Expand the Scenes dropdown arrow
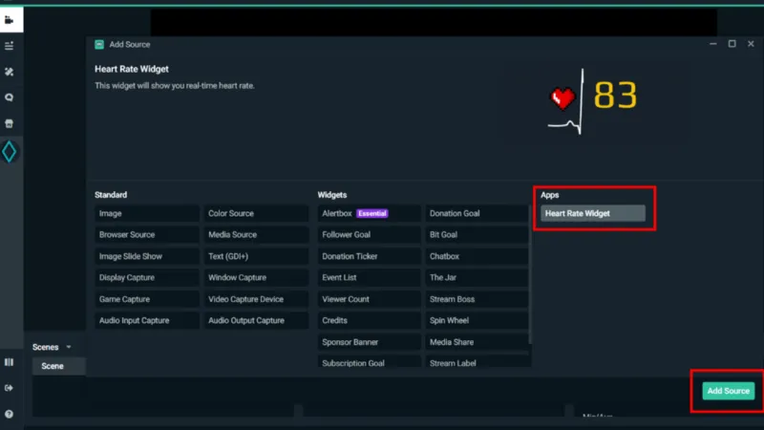Image resolution: width=764 pixels, height=430 pixels. pyautogui.click(x=69, y=347)
